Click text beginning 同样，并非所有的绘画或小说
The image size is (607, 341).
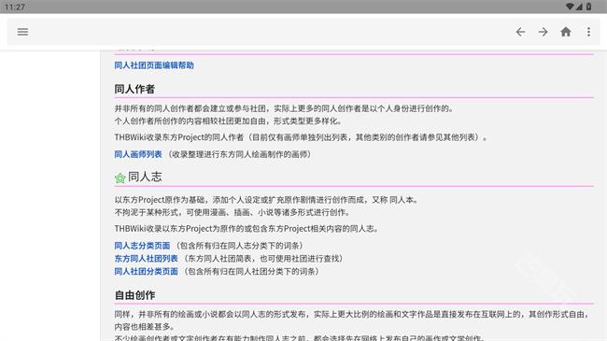(352, 320)
